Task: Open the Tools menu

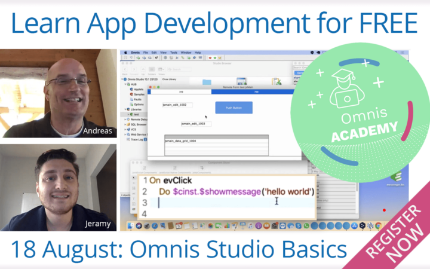Action: click(174, 53)
